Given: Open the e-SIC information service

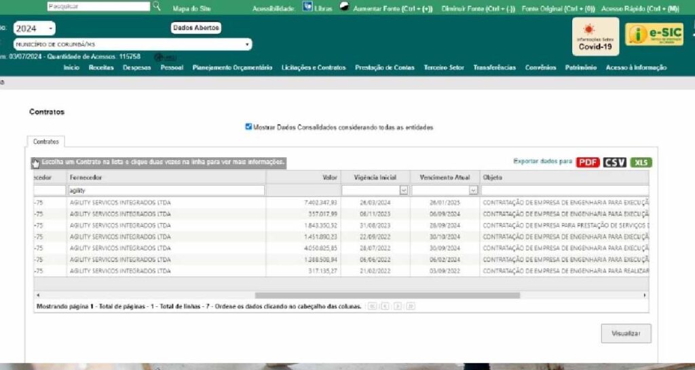Looking at the screenshot, I should click(x=654, y=35).
